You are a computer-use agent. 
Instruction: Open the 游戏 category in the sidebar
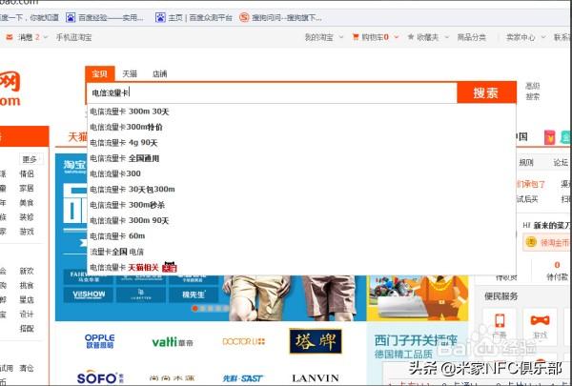tap(27, 232)
